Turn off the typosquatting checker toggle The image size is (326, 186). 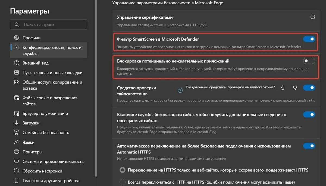tap(309, 88)
